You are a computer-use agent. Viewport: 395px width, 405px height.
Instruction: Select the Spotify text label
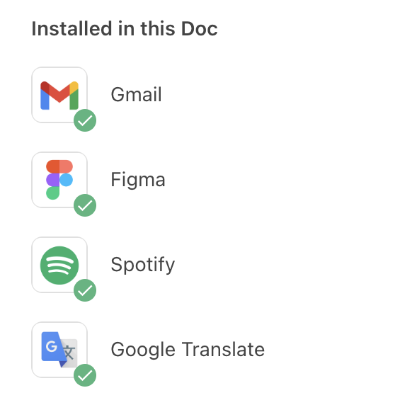pyautogui.click(x=143, y=265)
